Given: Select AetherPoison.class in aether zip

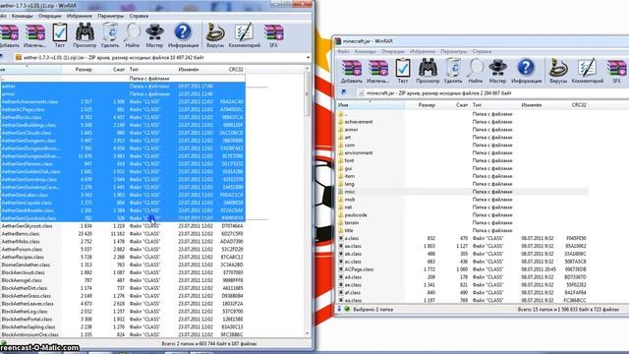Looking at the screenshot, I should (x=22, y=249).
